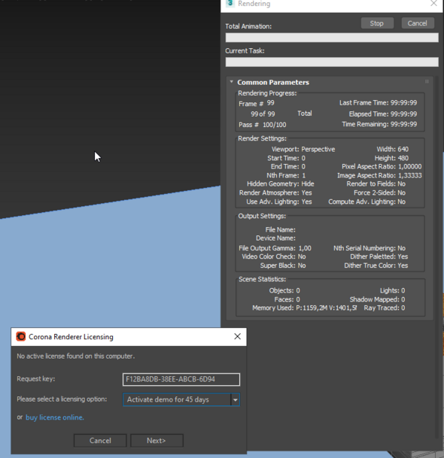
Task: Click the Next> button
Action: tap(157, 441)
